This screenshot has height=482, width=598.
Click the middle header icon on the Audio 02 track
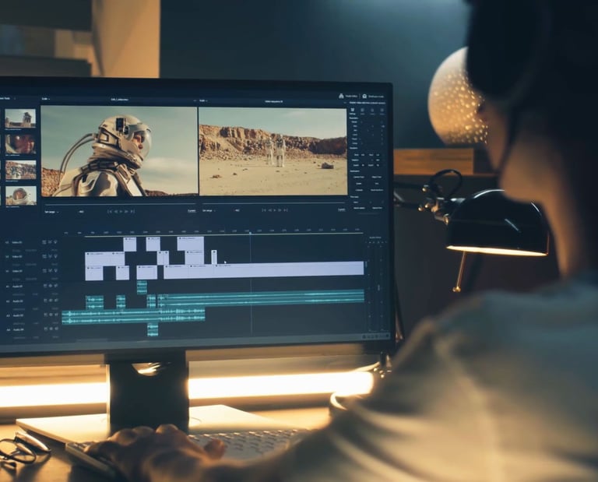coord(51,301)
